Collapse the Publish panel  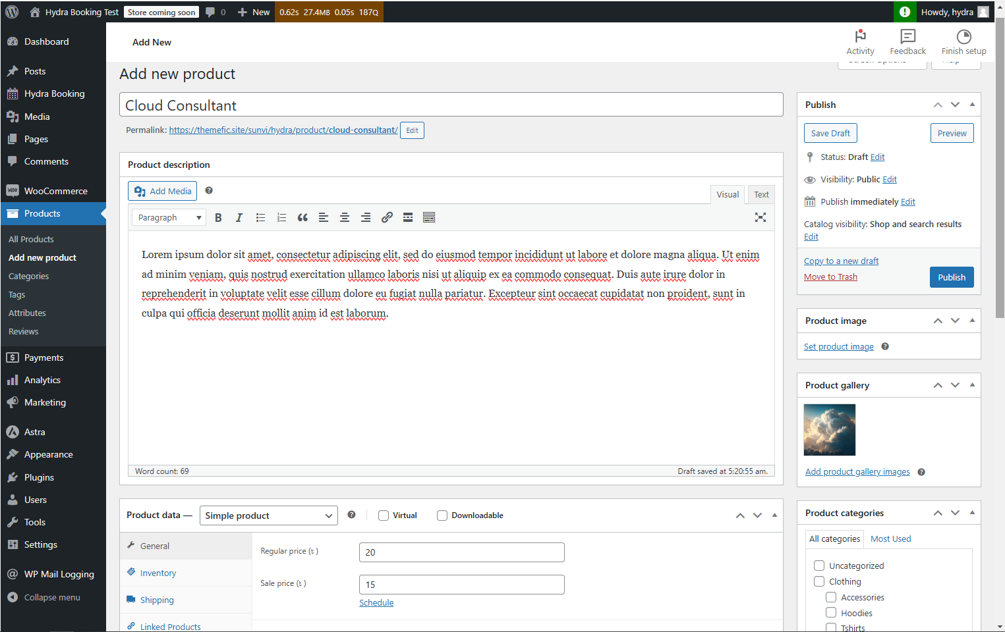click(972, 104)
